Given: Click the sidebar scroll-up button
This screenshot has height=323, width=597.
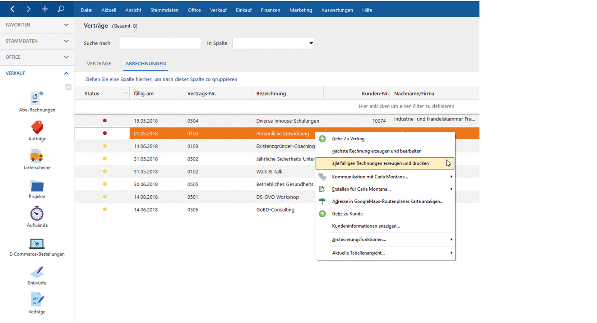Looking at the screenshot, I should point(68,87).
